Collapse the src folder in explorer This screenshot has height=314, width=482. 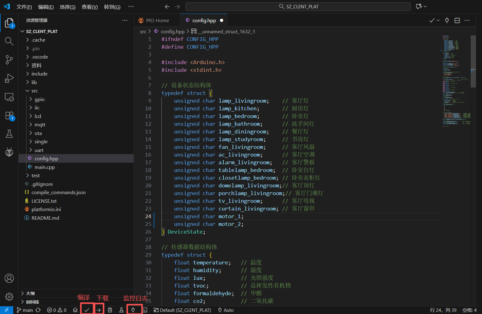34,91
